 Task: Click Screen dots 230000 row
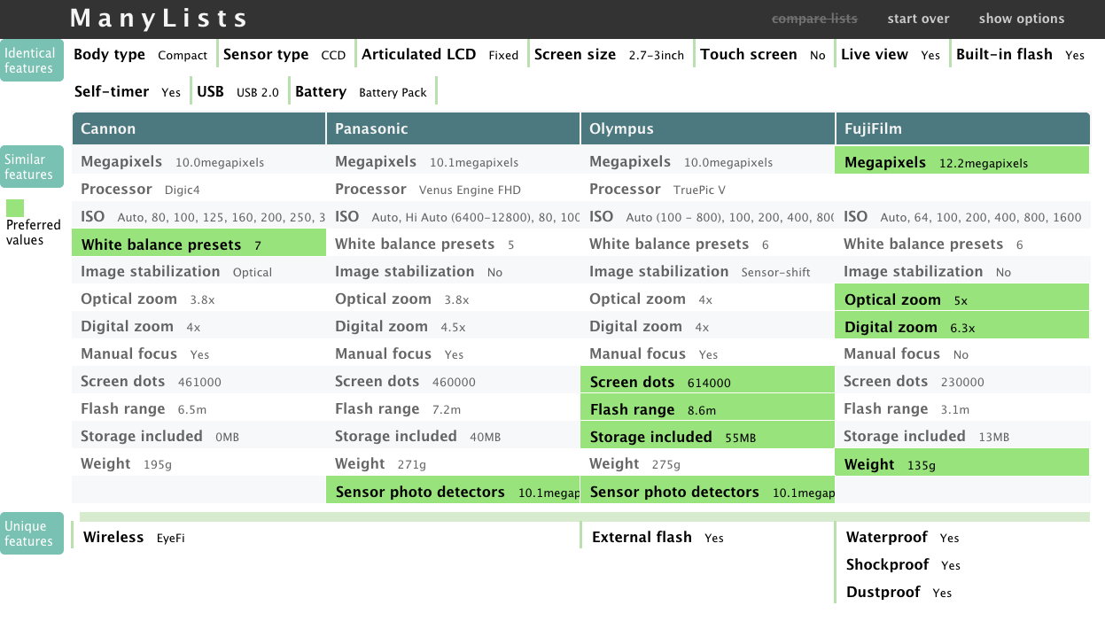point(962,382)
